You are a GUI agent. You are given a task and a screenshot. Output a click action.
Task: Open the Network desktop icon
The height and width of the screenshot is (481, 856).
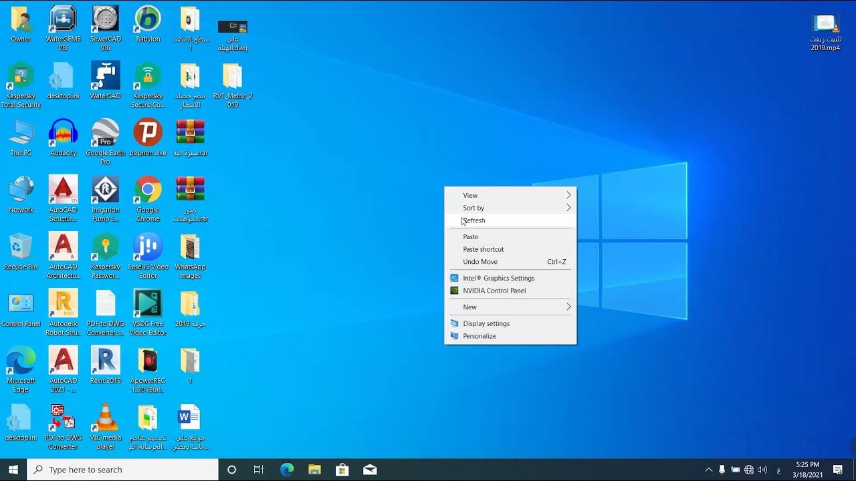(x=21, y=195)
